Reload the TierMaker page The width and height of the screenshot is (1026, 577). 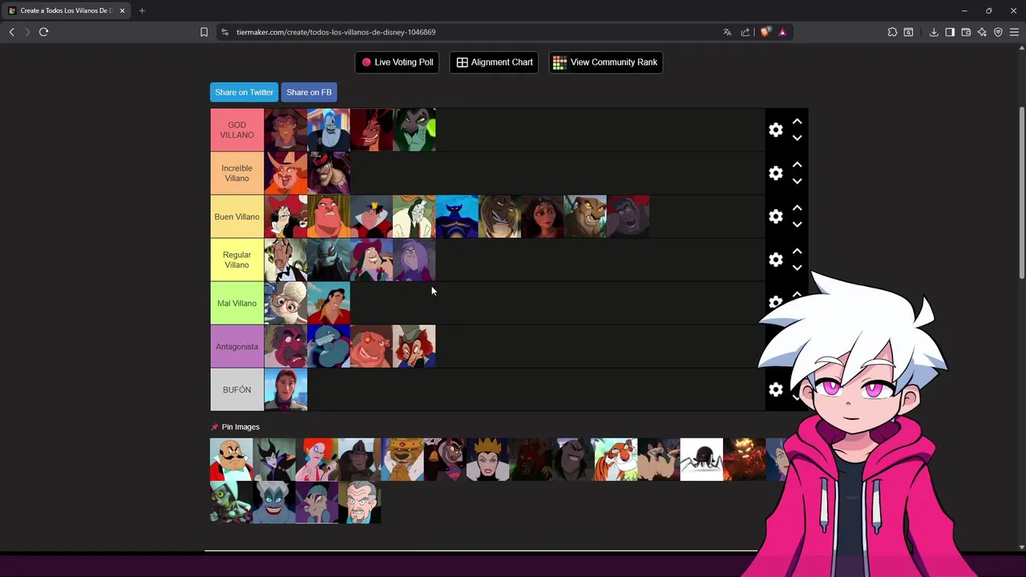coord(43,32)
